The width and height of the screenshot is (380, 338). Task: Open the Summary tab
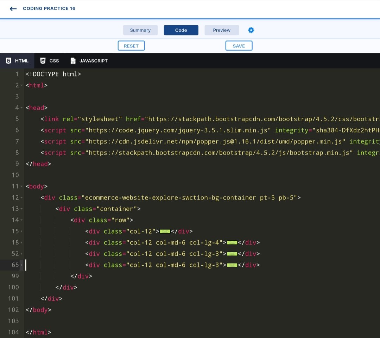[140, 30]
